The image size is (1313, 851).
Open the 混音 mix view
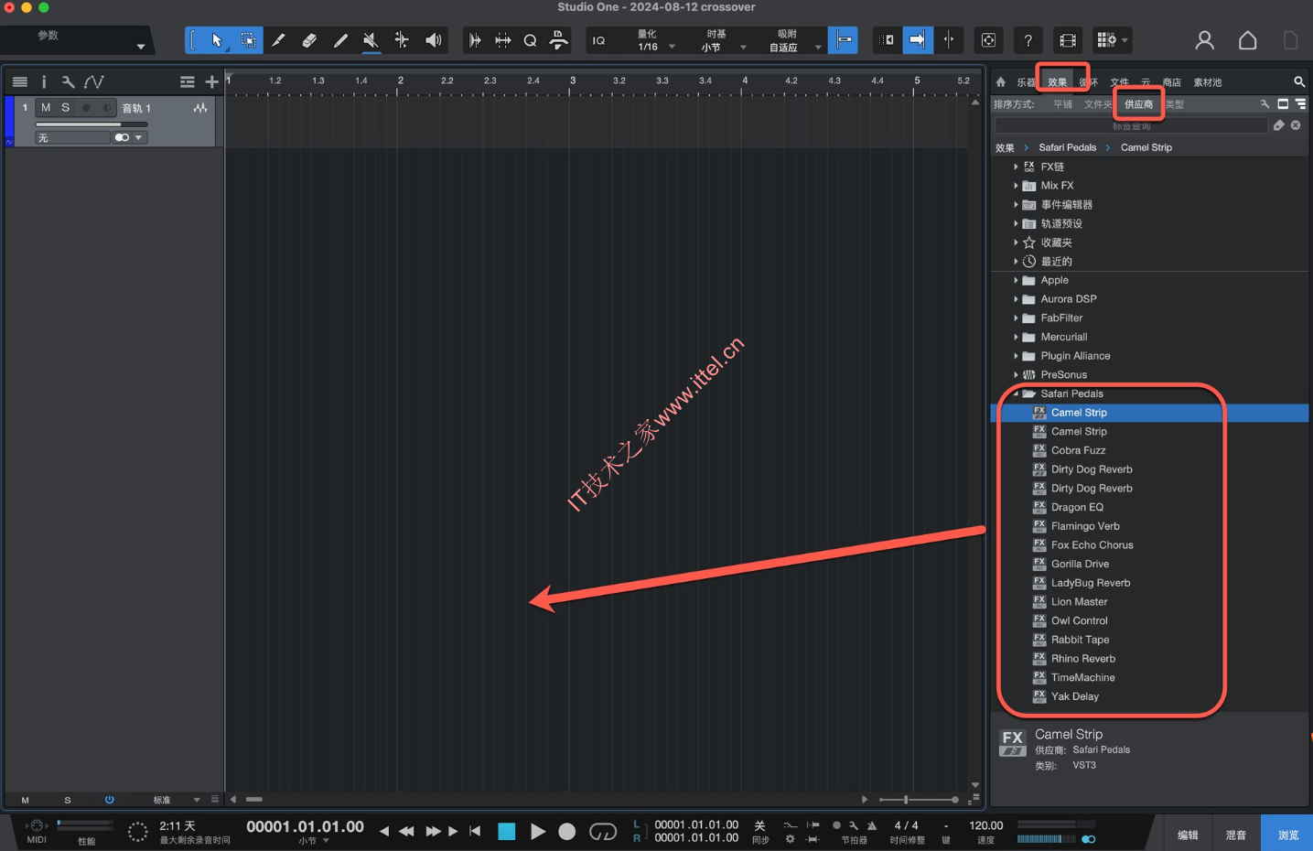coord(1236,835)
